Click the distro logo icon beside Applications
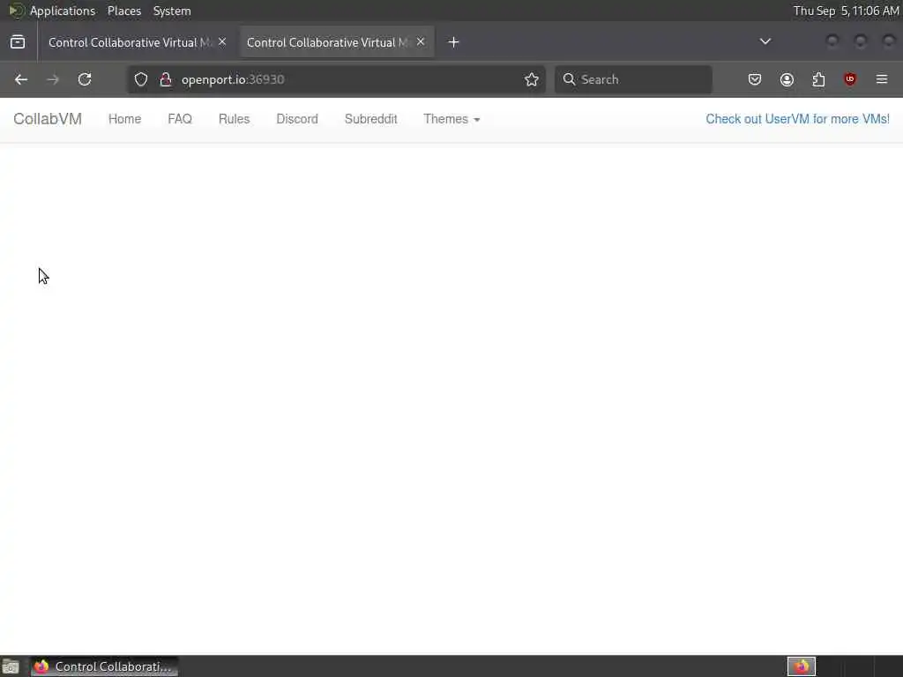 click(16, 11)
